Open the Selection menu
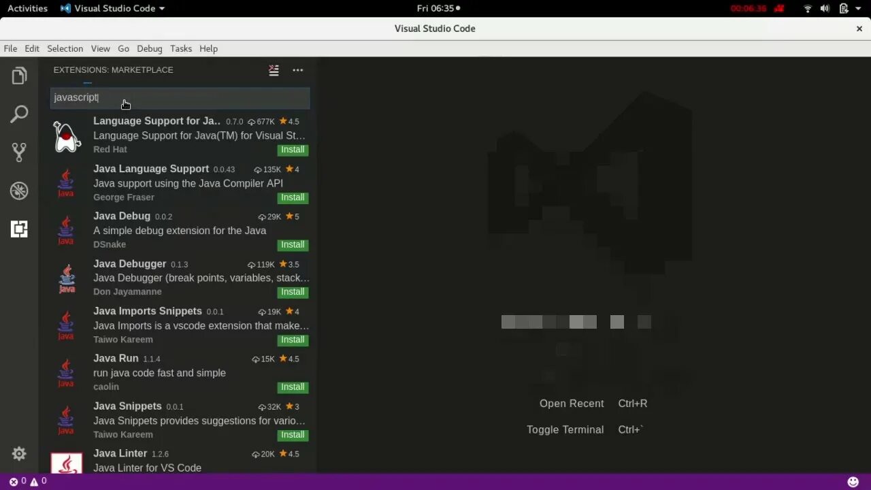Viewport: 871px width, 490px height. [65, 48]
